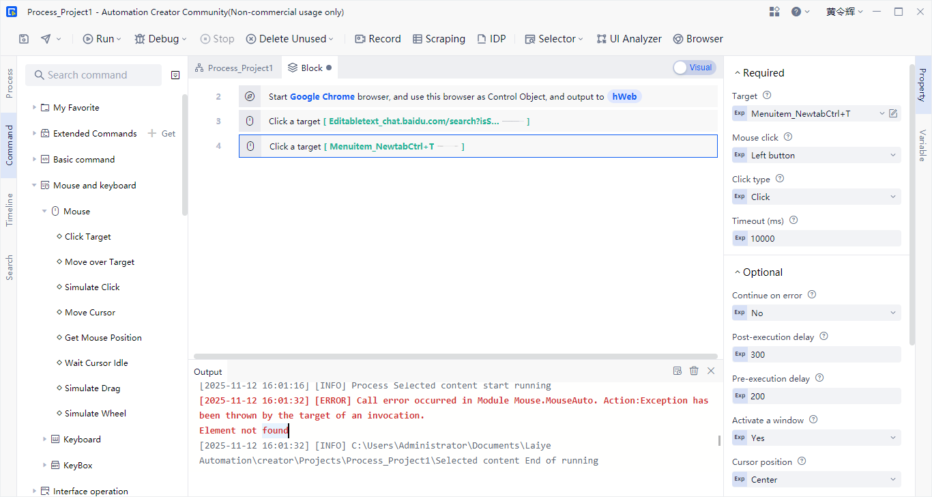Viewport: 932px width, 497px height.
Task: Click the IDP toolbar icon
Action: (491, 39)
